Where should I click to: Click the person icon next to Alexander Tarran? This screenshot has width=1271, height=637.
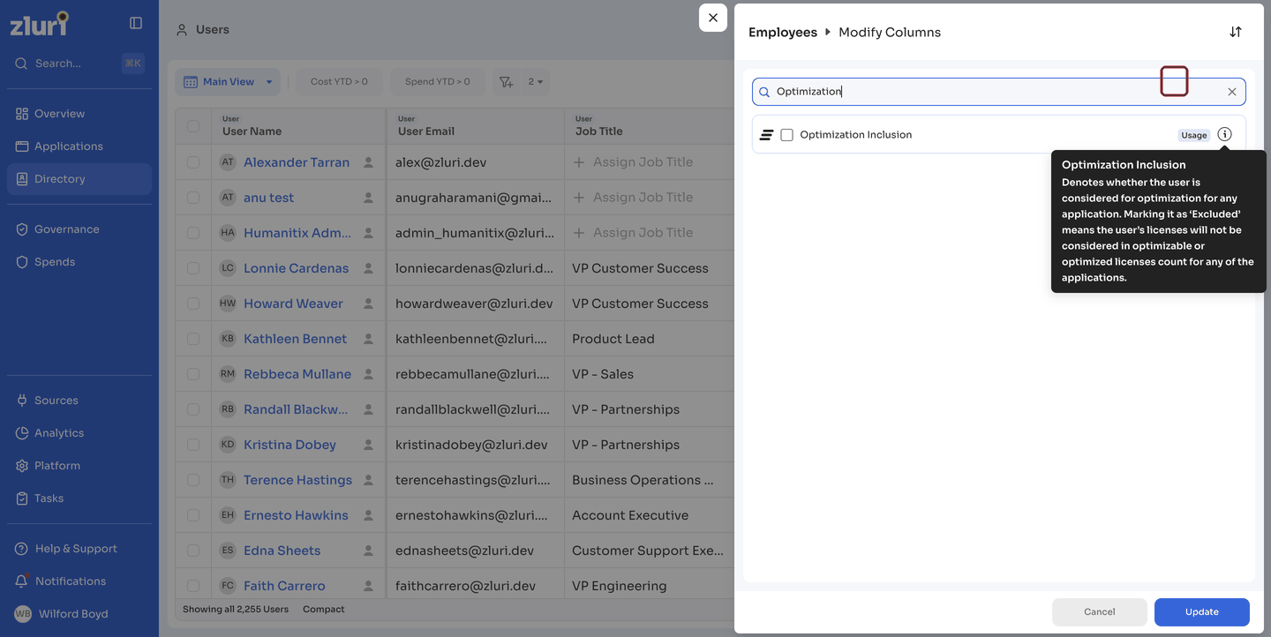point(368,162)
